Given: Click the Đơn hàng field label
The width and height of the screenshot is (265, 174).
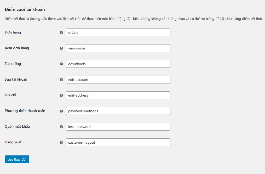Looking at the screenshot, I should point(13,32).
